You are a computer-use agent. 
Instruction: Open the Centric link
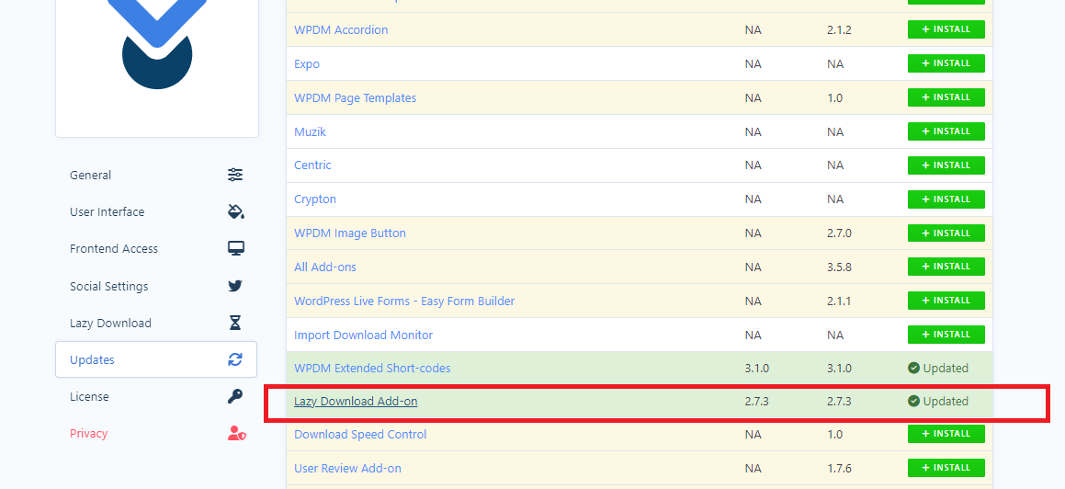(x=312, y=165)
